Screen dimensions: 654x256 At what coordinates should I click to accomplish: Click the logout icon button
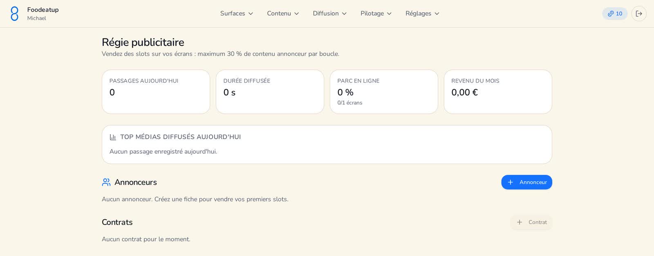(639, 13)
